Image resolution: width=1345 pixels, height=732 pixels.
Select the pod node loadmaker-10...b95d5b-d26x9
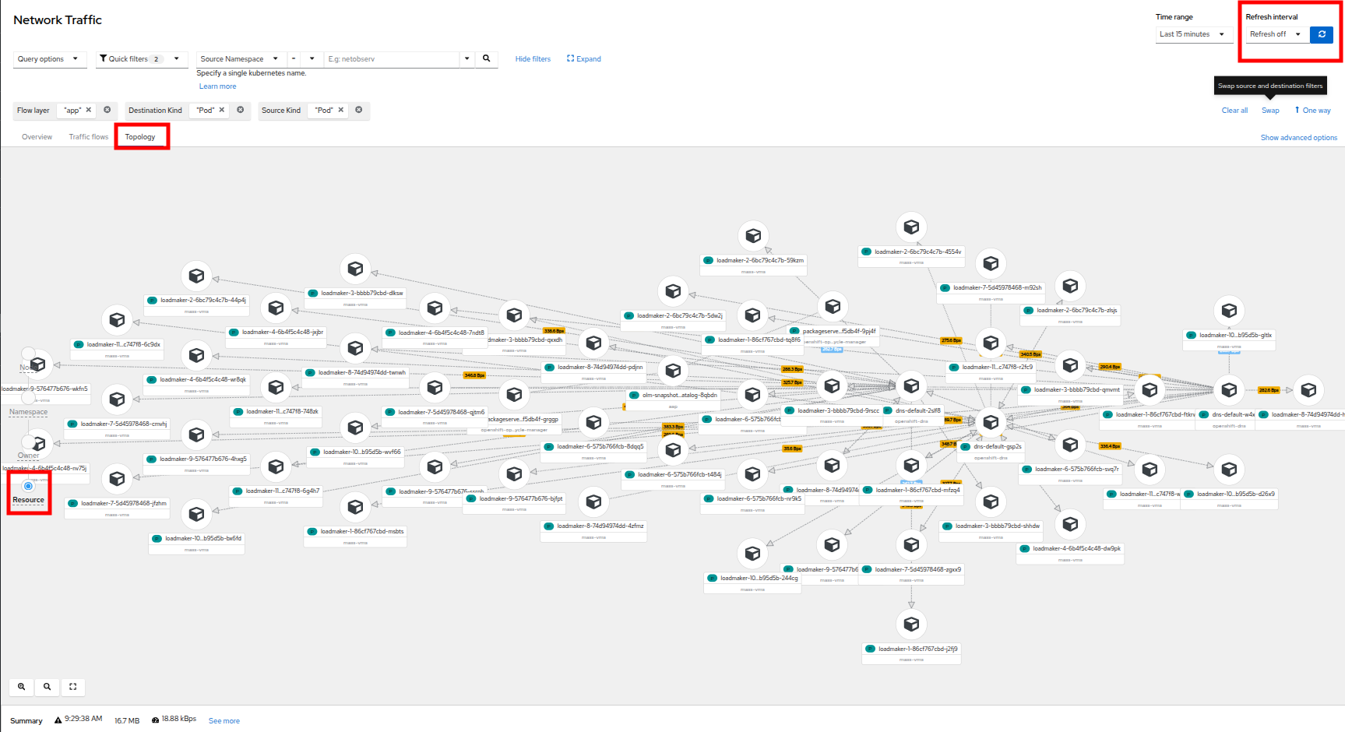coord(1229,469)
